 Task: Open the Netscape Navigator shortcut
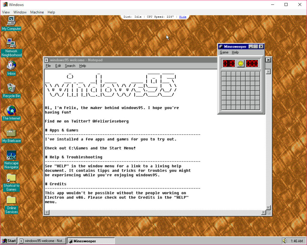pos(11,156)
